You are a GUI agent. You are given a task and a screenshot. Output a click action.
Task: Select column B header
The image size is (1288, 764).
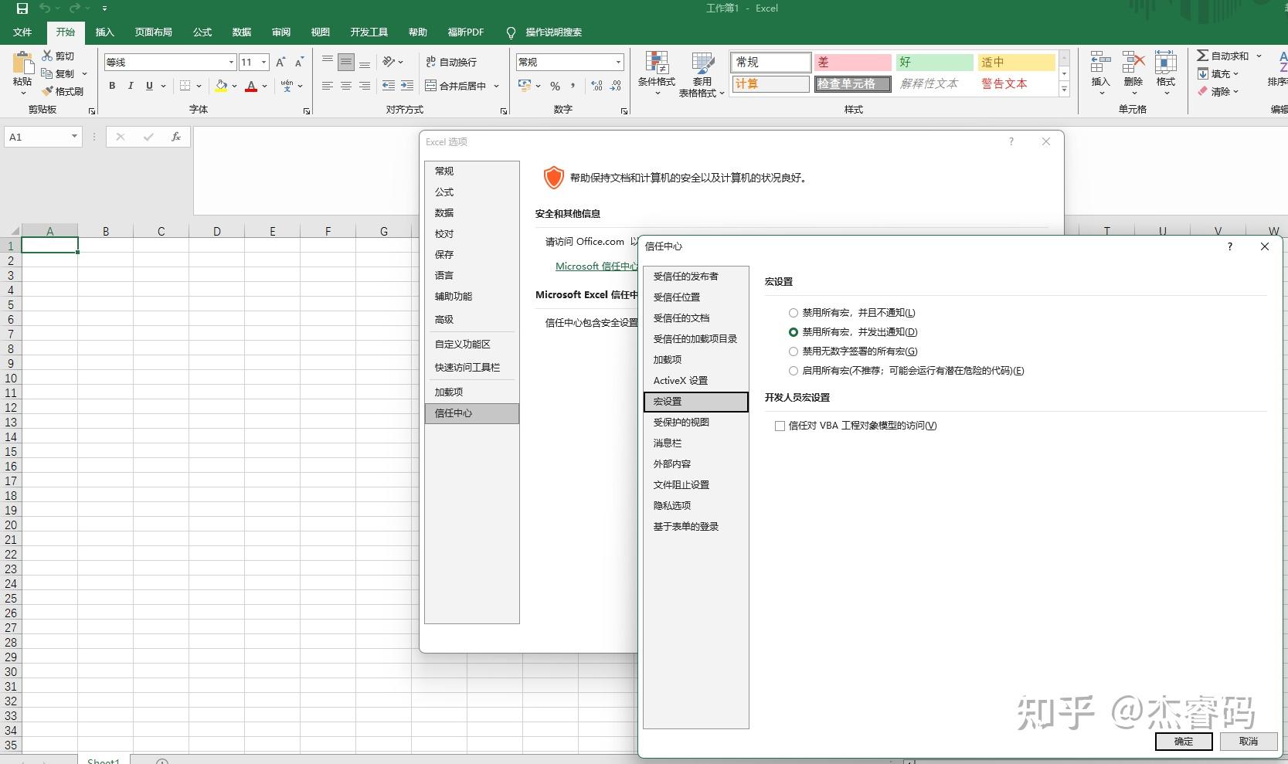[x=106, y=231]
